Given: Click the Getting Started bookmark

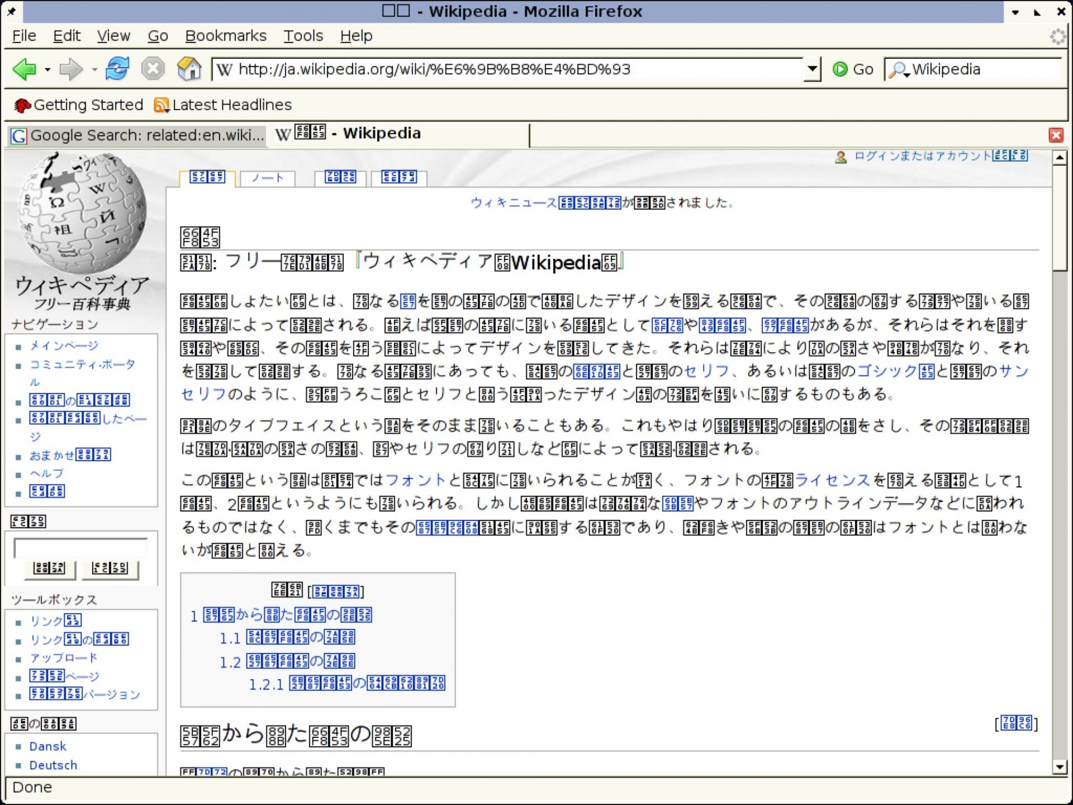Looking at the screenshot, I should pyautogui.click(x=79, y=105).
